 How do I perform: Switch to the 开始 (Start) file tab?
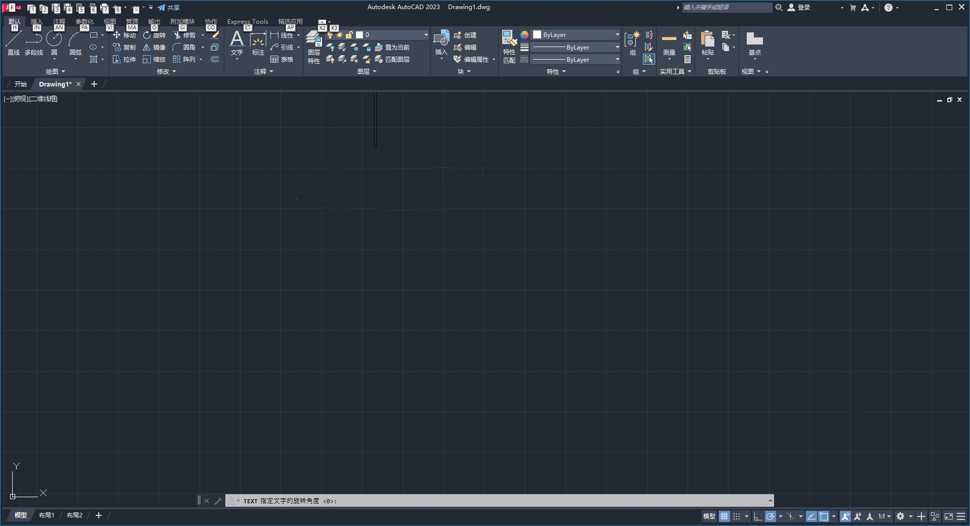[x=20, y=84]
